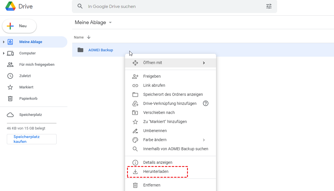The image size is (334, 191).
Task: Toggle the Name column sort arrow
Action: click(x=89, y=37)
